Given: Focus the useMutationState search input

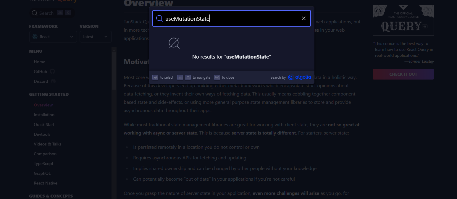Looking at the screenshot, I should (x=232, y=19).
